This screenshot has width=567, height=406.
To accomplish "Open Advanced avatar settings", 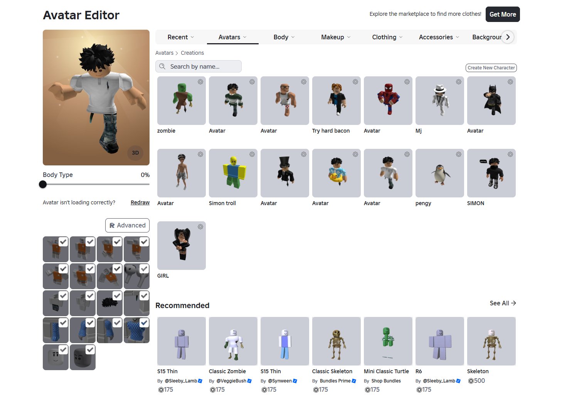I will coord(127,226).
